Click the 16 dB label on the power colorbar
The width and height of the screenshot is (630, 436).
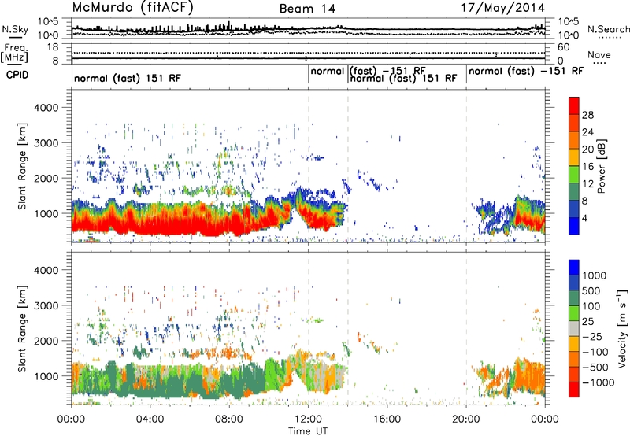tap(587, 167)
